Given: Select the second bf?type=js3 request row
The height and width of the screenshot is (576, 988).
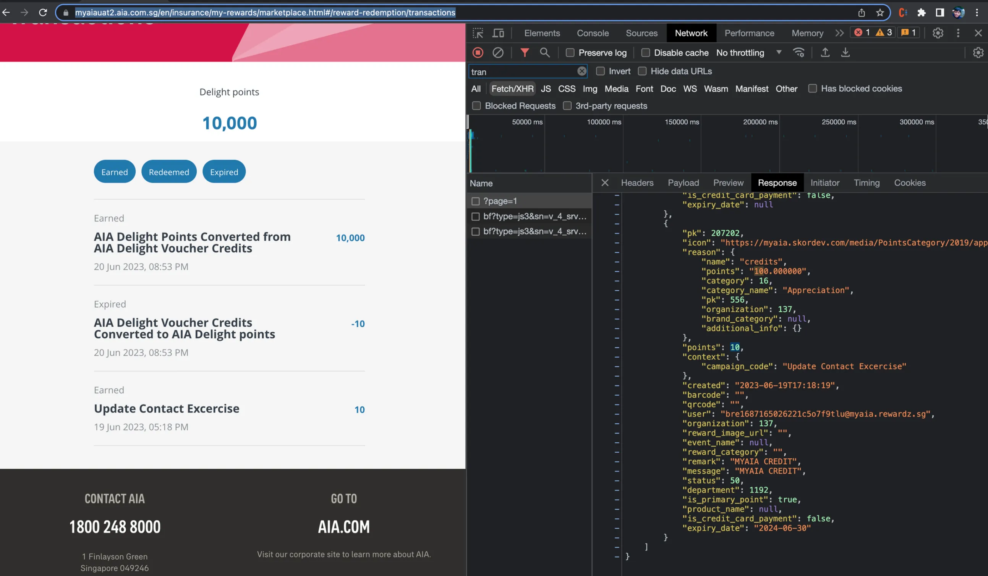Looking at the screenshot, I should coord(529,232).
